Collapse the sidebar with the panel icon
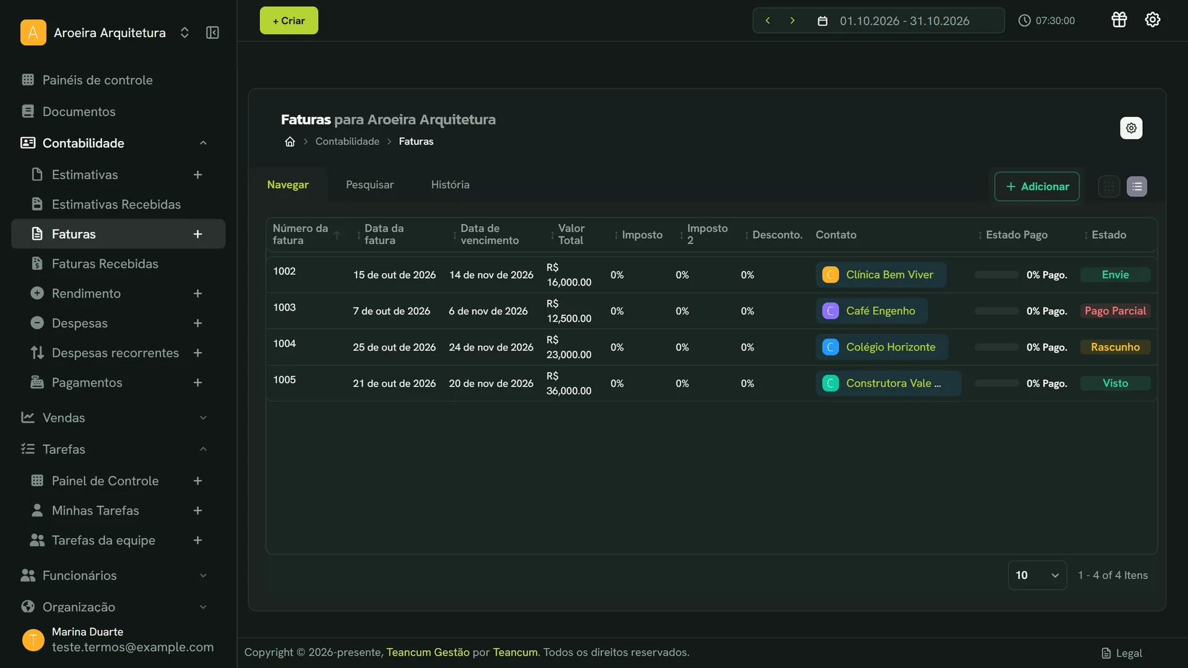The width and height of the screenshot is (1188, 668). pyautogui.click(x=212, y=33)
